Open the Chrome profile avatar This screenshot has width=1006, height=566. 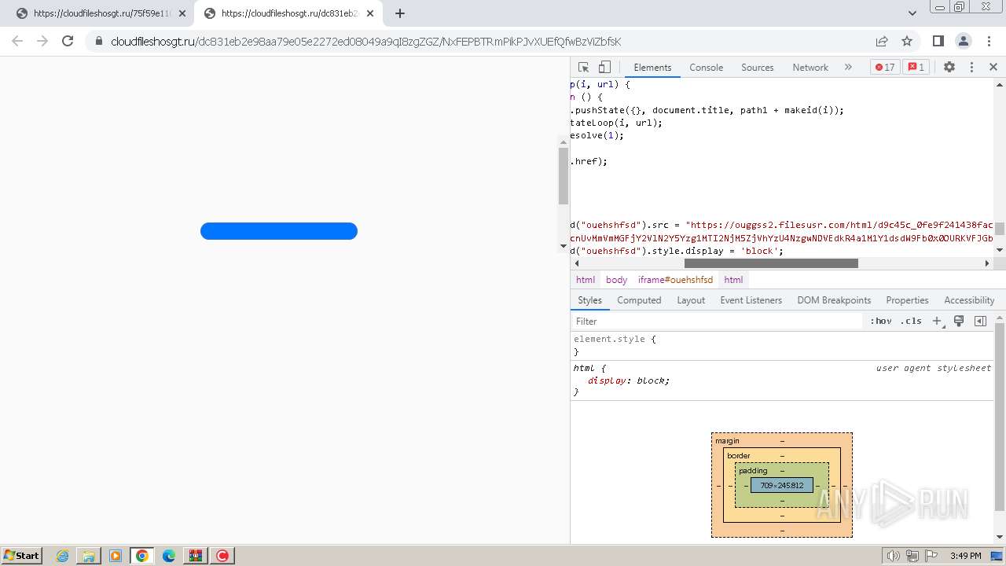(x=963, y=41)
